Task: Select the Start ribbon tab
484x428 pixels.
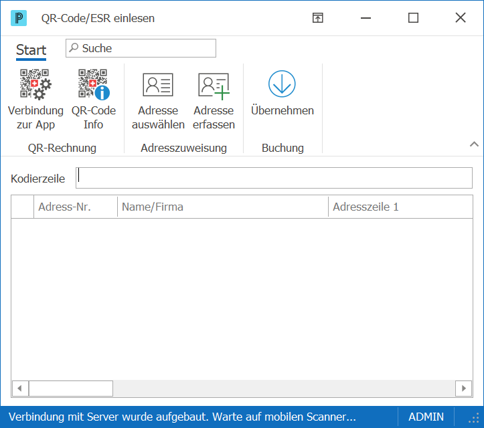Action: point(31,50)
